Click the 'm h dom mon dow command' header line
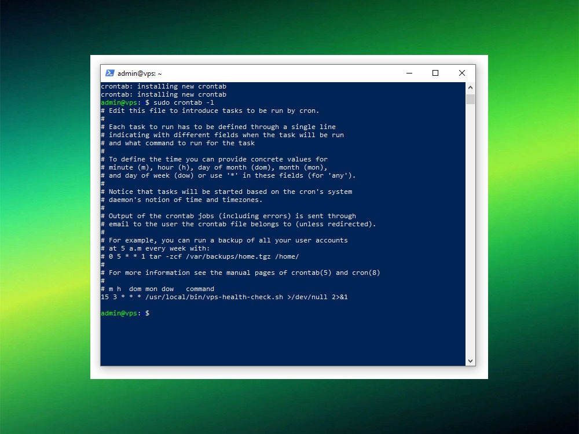This screenshot has width=579, height=434. tap(157, 289)
